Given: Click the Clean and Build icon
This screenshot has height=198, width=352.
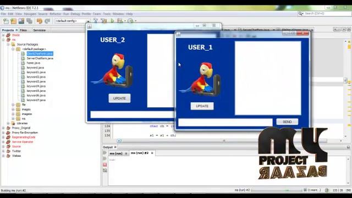Looking at the screenshot, I should (104, 21).
